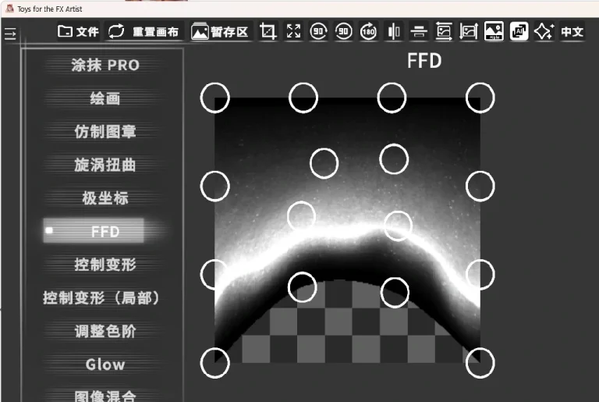Open the 暂存区 staging area

221,32
